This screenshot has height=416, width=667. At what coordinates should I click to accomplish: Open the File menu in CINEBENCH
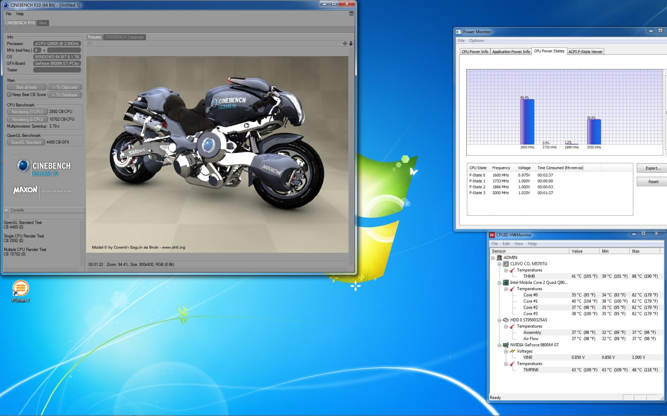tap(9, 14)
